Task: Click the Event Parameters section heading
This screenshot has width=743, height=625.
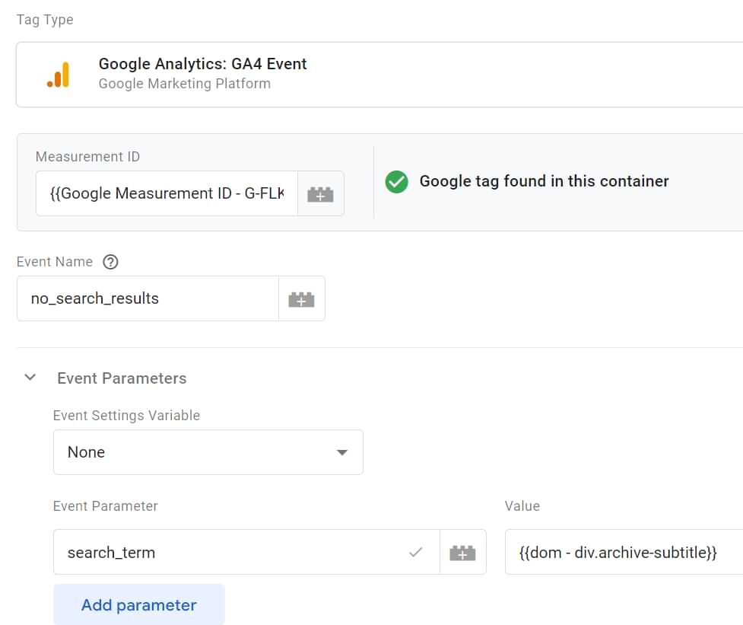Action: (x=122, y=378)
